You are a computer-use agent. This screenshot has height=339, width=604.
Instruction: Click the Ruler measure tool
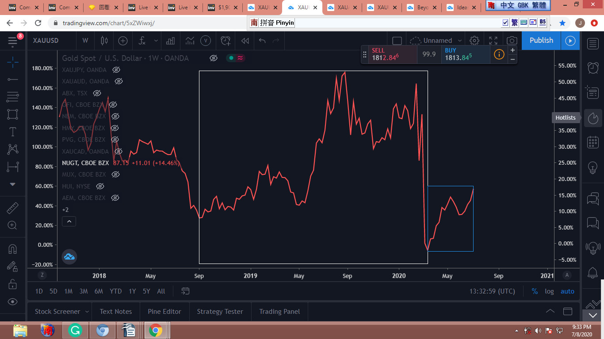tap(13, 207)
